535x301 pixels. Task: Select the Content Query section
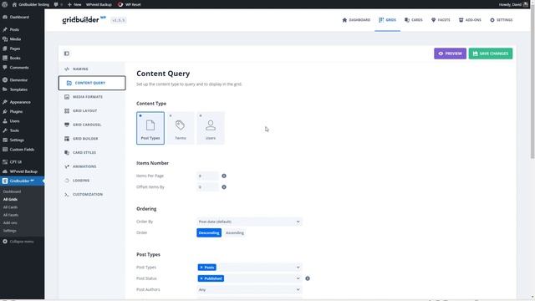click(92, 83)
